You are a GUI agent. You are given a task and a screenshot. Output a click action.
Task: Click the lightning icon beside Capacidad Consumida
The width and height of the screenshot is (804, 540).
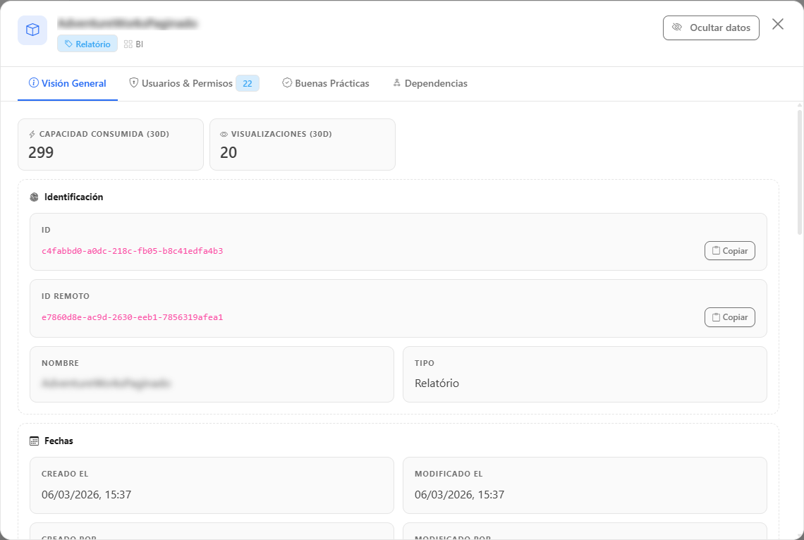(32, 134)
